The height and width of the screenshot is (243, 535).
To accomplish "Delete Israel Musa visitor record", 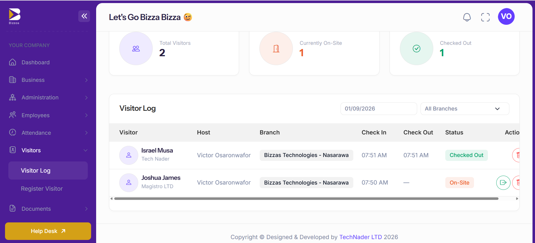I will 516,155.
